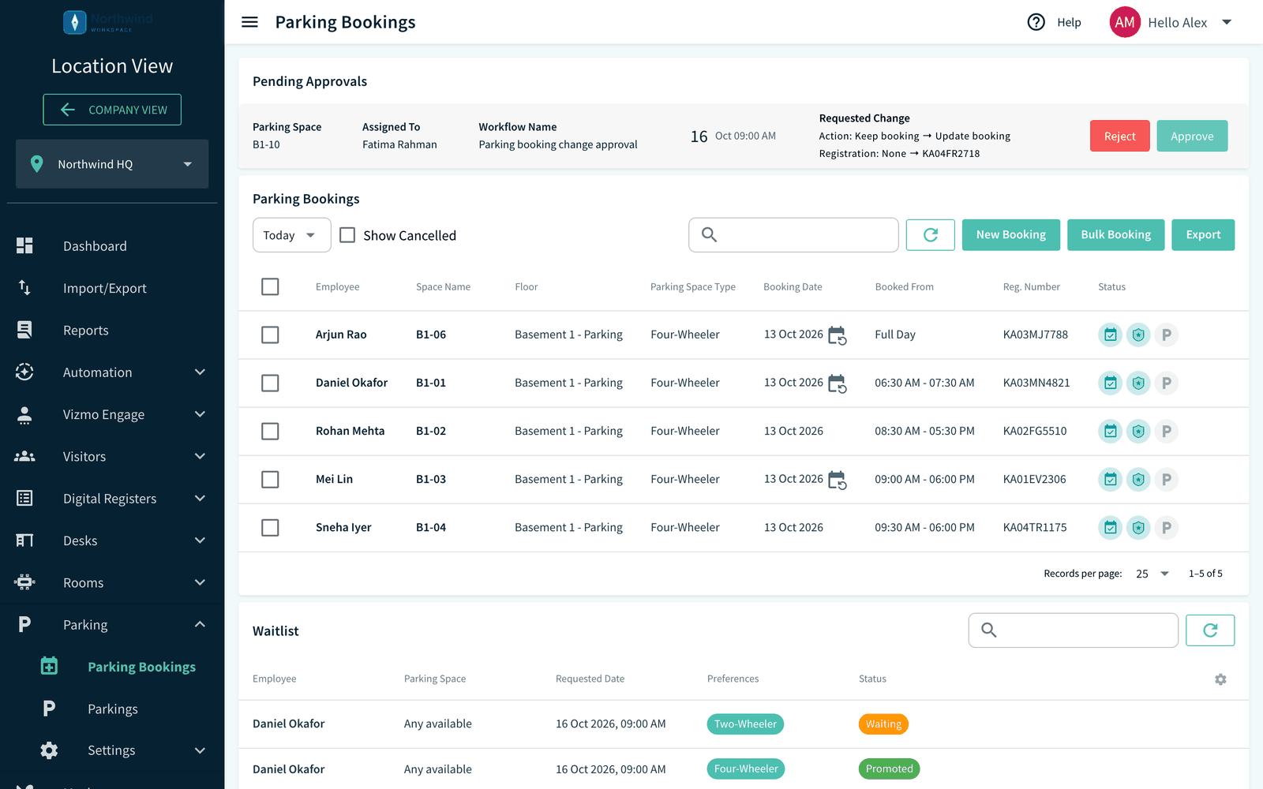The width and height of the screenshot is (1263, 789).
Task: Click the Parking Bookings search field
Action: point(793,235)
